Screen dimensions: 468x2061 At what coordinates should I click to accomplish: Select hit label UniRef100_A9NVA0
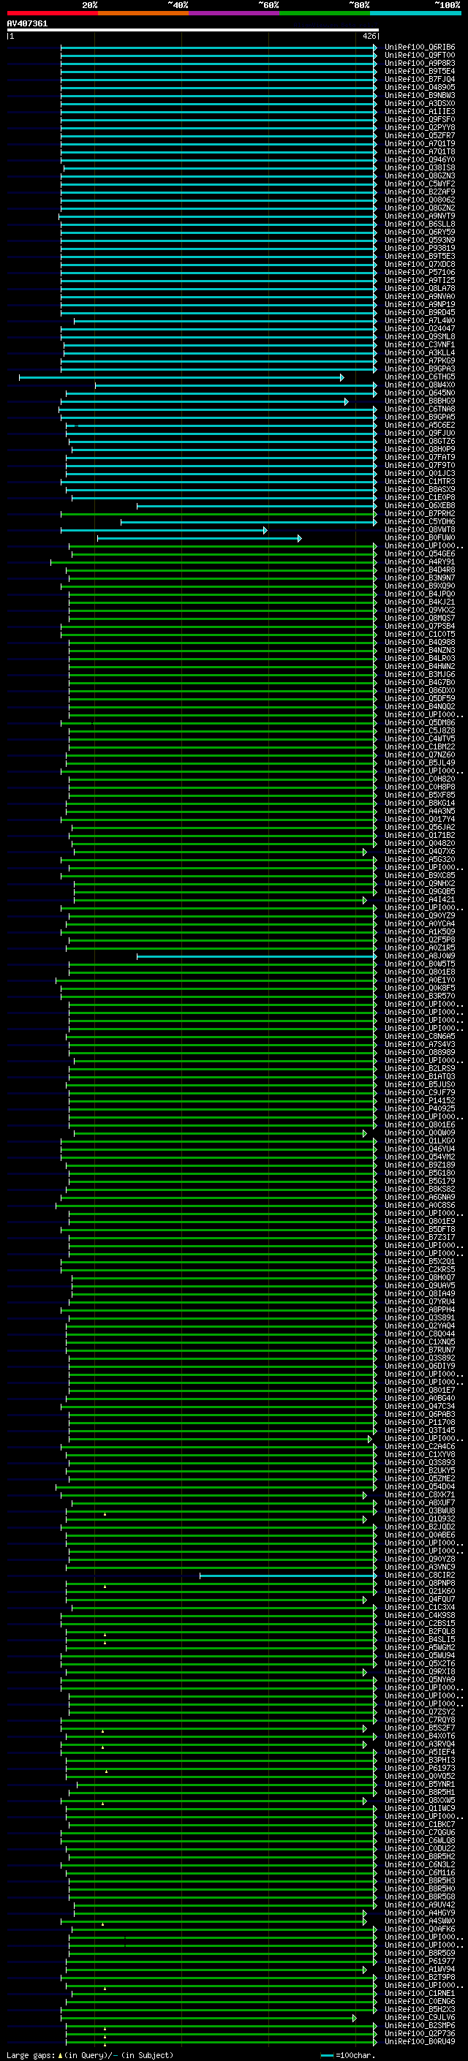coord(419,297)
